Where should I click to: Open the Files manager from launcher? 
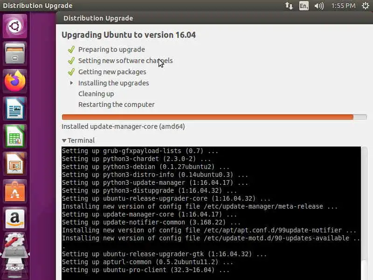pos(15,54)
